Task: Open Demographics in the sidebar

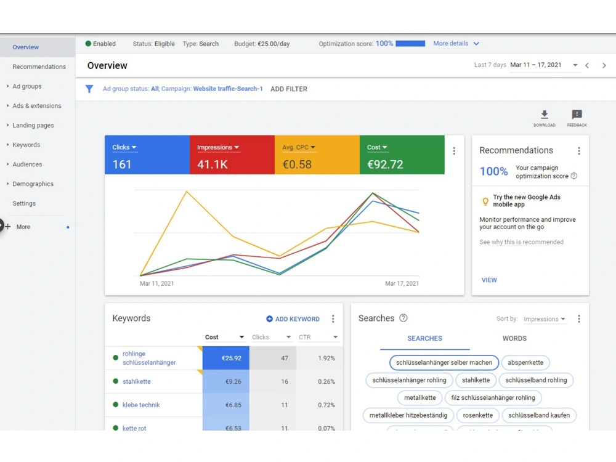Action: (33, 184)
